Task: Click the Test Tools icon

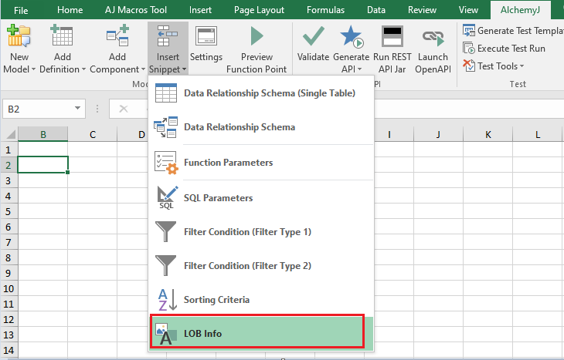Action: (469, 66)
